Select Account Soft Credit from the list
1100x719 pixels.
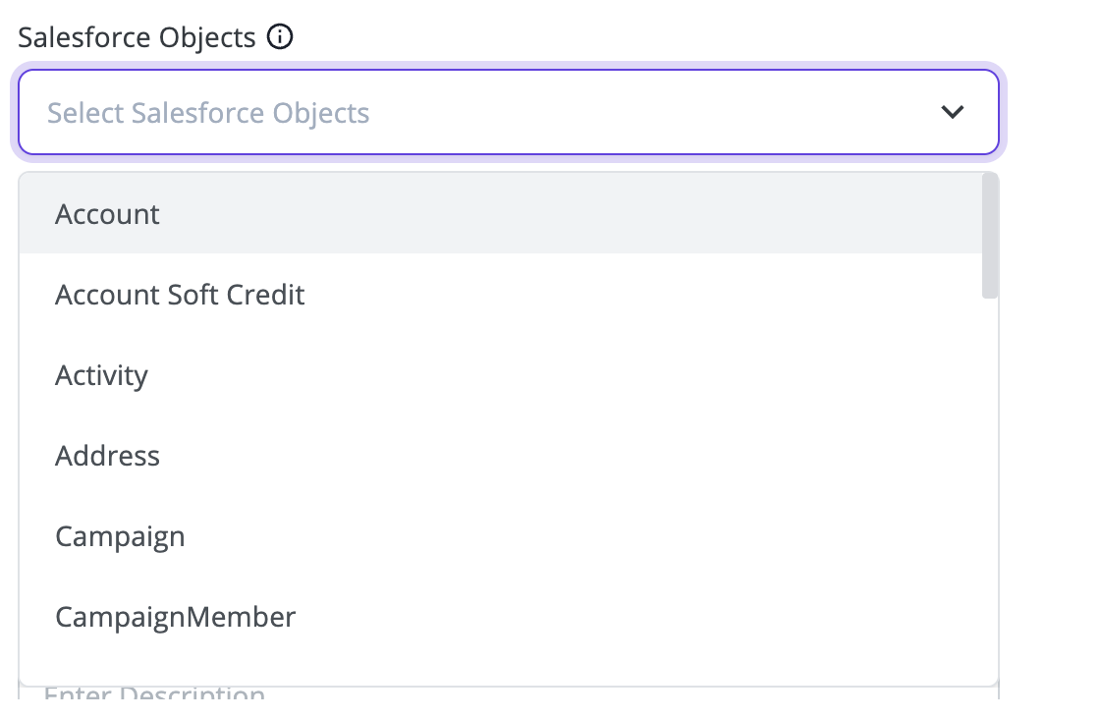point(501,295)
